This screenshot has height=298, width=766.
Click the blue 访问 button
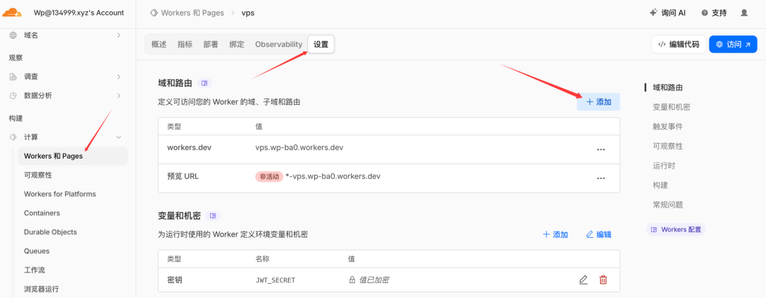click(x=733, y=45)
